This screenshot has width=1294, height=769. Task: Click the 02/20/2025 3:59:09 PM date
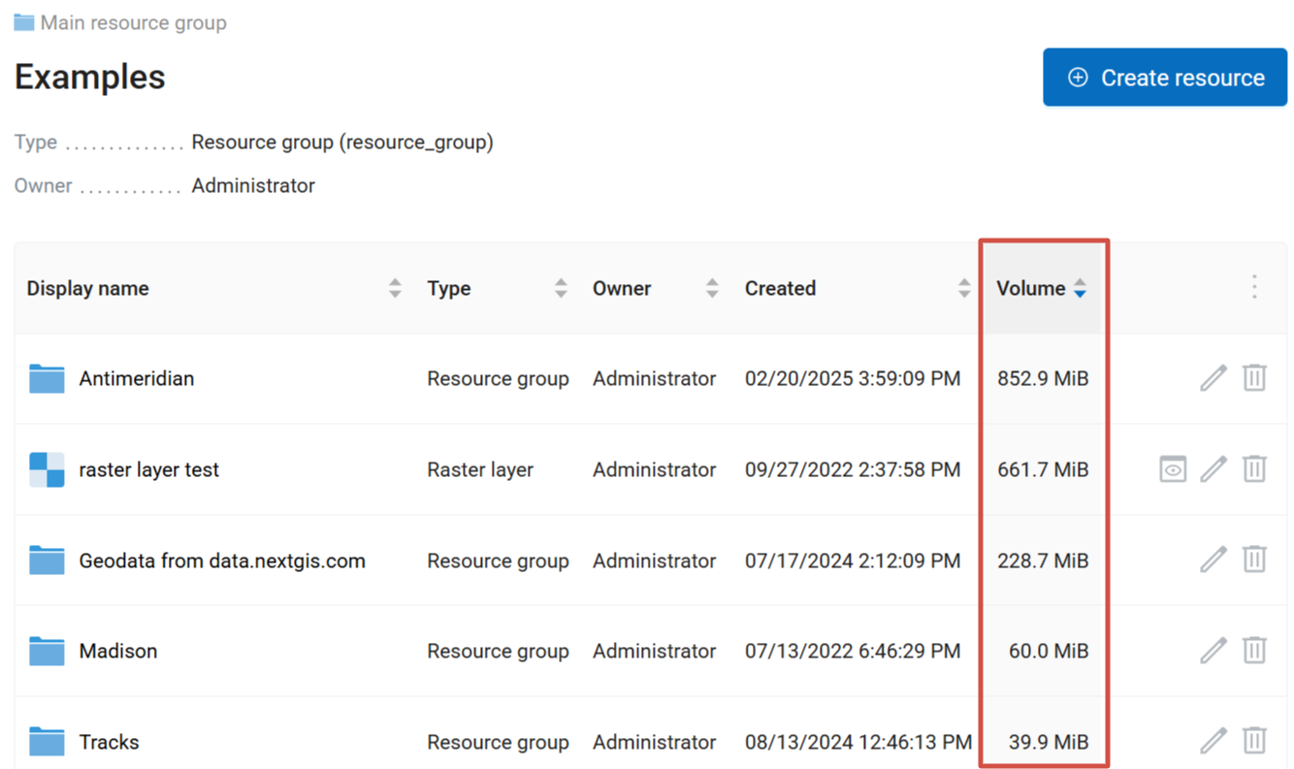(x=853, y=378)
